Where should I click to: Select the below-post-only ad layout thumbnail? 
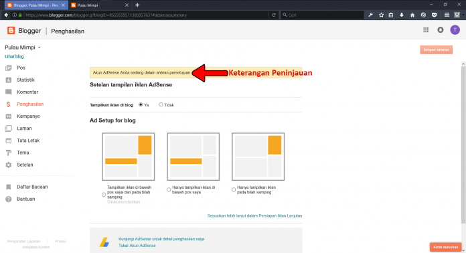pyautogui.click(x=193, y=157)
